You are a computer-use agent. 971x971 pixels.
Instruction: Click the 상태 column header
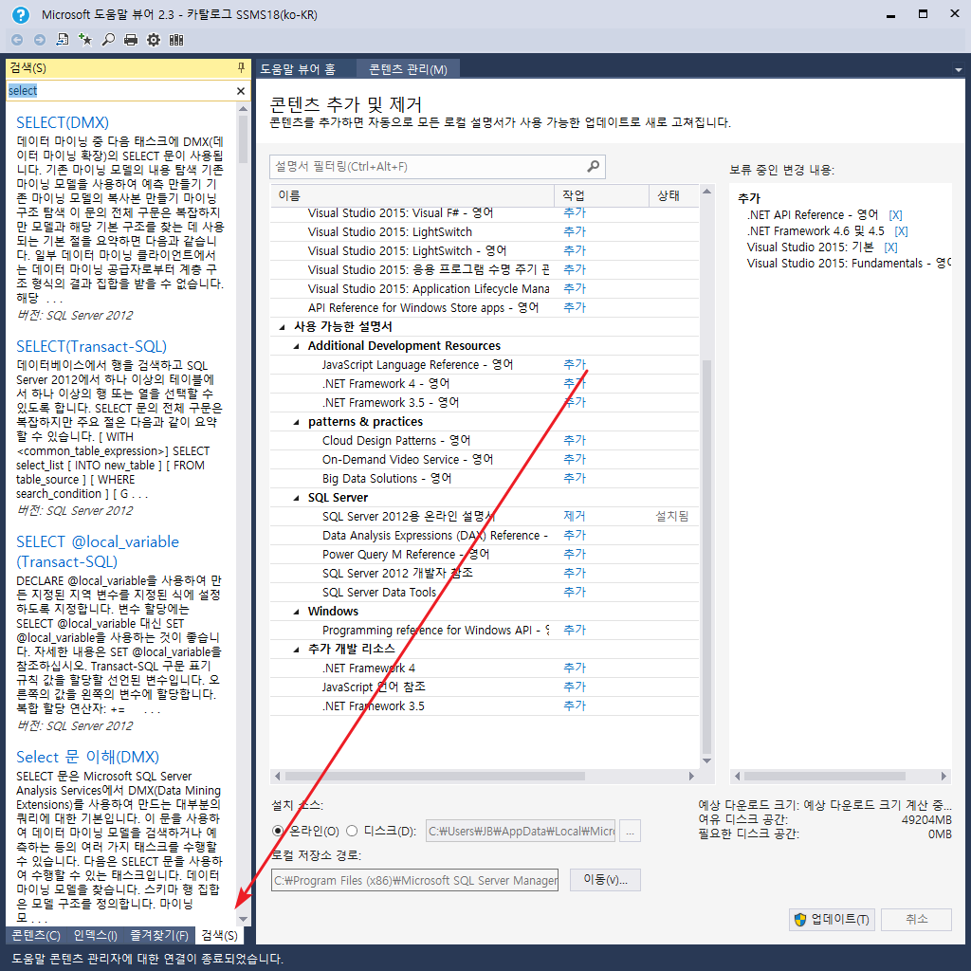pos(674,195)
